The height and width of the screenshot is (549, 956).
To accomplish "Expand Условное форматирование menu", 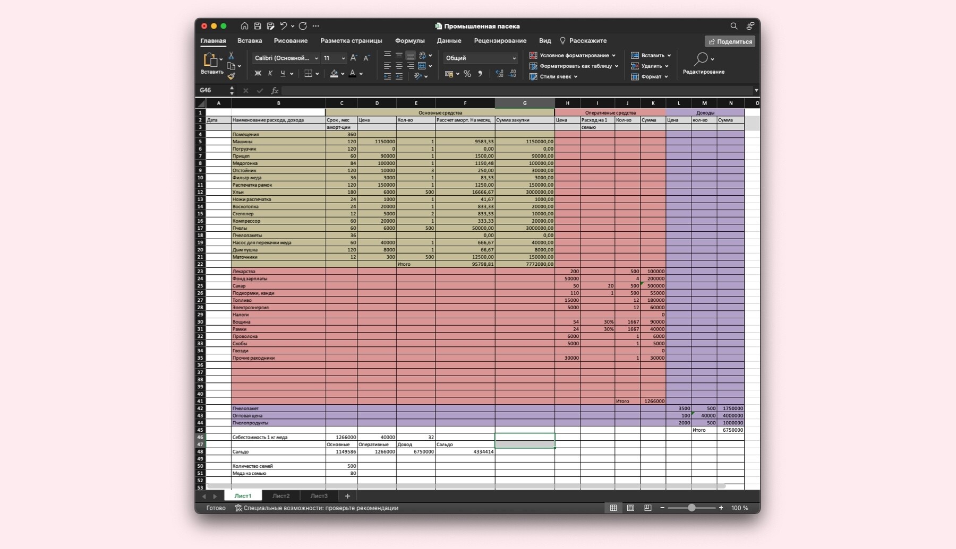I will point(573,55).
